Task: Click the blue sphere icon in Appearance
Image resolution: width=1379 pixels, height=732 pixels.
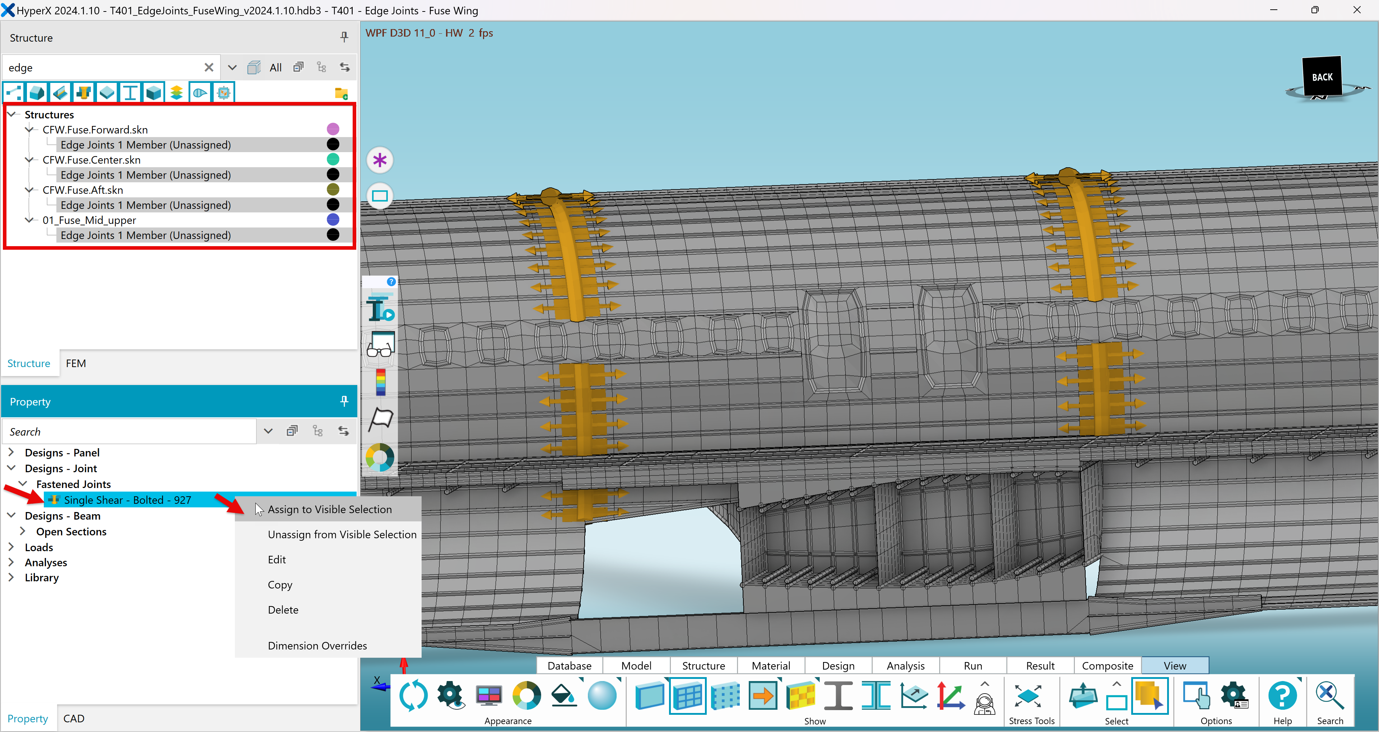Action: 602,696
